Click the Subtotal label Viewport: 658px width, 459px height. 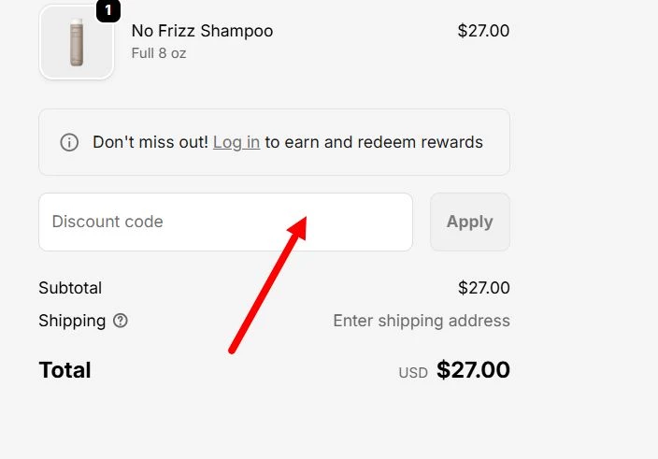pos(70,288)
